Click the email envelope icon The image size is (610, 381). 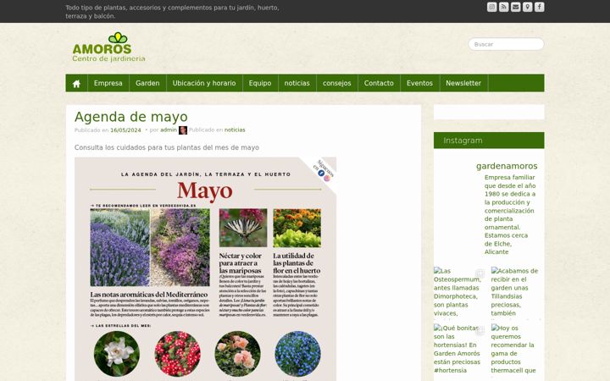tap(515, 7)
